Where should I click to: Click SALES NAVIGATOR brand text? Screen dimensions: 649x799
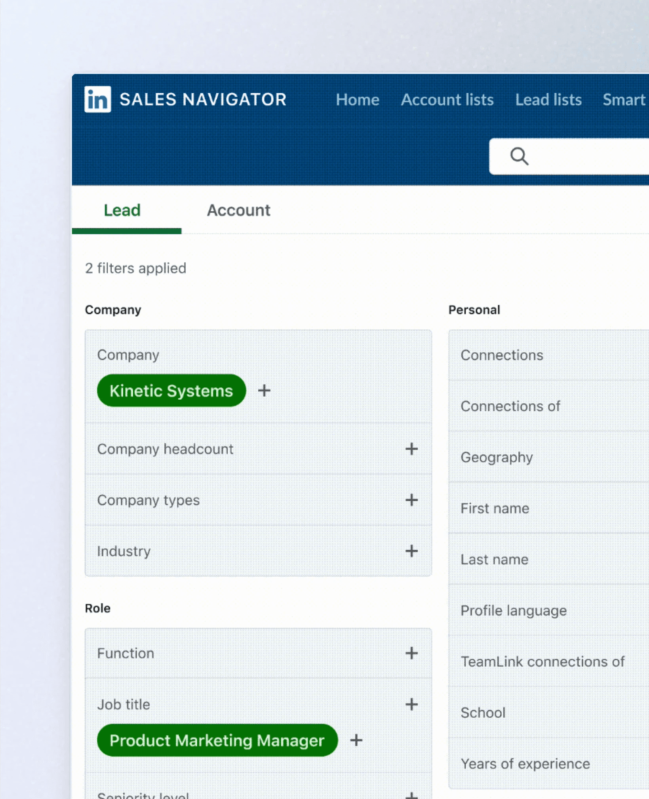click(203, 99)
